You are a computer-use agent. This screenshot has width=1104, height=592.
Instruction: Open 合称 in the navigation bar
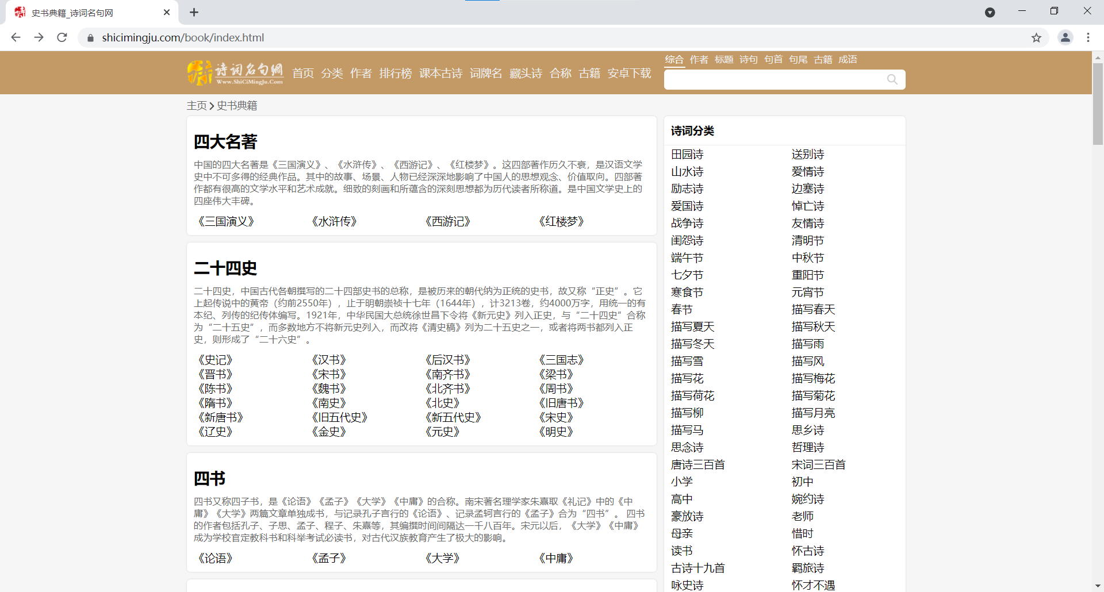tap(561, 73)
